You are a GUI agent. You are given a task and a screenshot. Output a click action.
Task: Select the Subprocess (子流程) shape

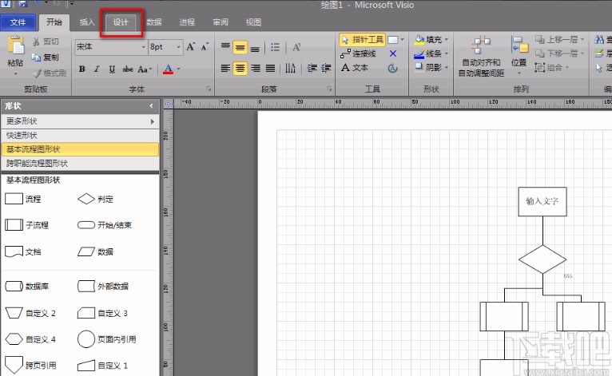coord(26,225)
